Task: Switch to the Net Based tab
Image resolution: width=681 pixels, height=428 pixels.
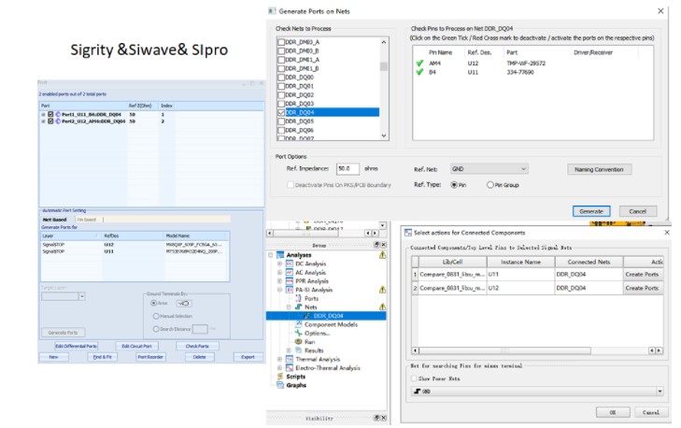Action: (55, 220)
